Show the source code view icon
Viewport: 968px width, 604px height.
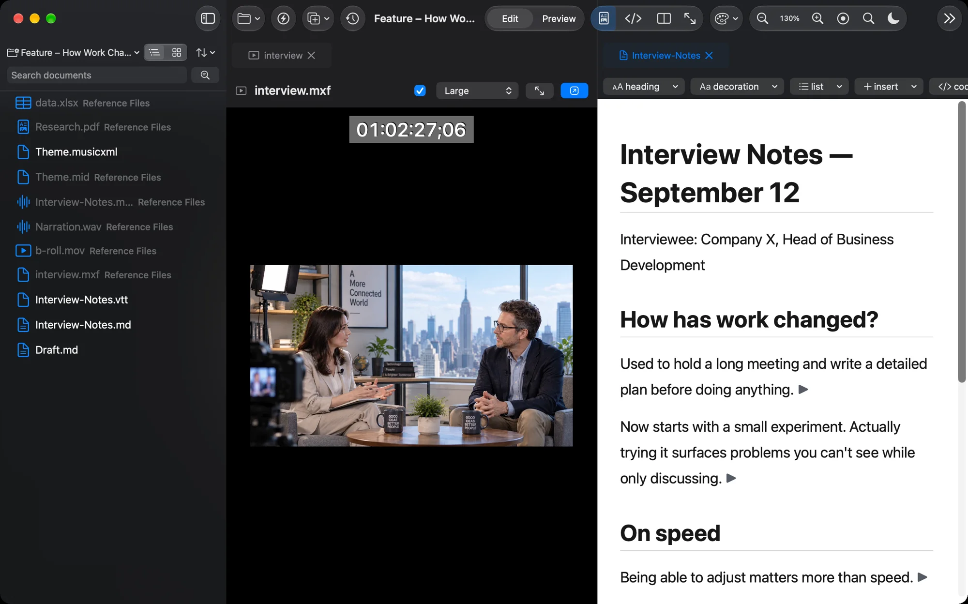point(633,18)
